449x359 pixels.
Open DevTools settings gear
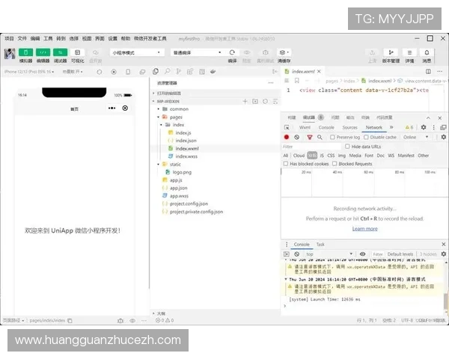[x=424, y=127]
